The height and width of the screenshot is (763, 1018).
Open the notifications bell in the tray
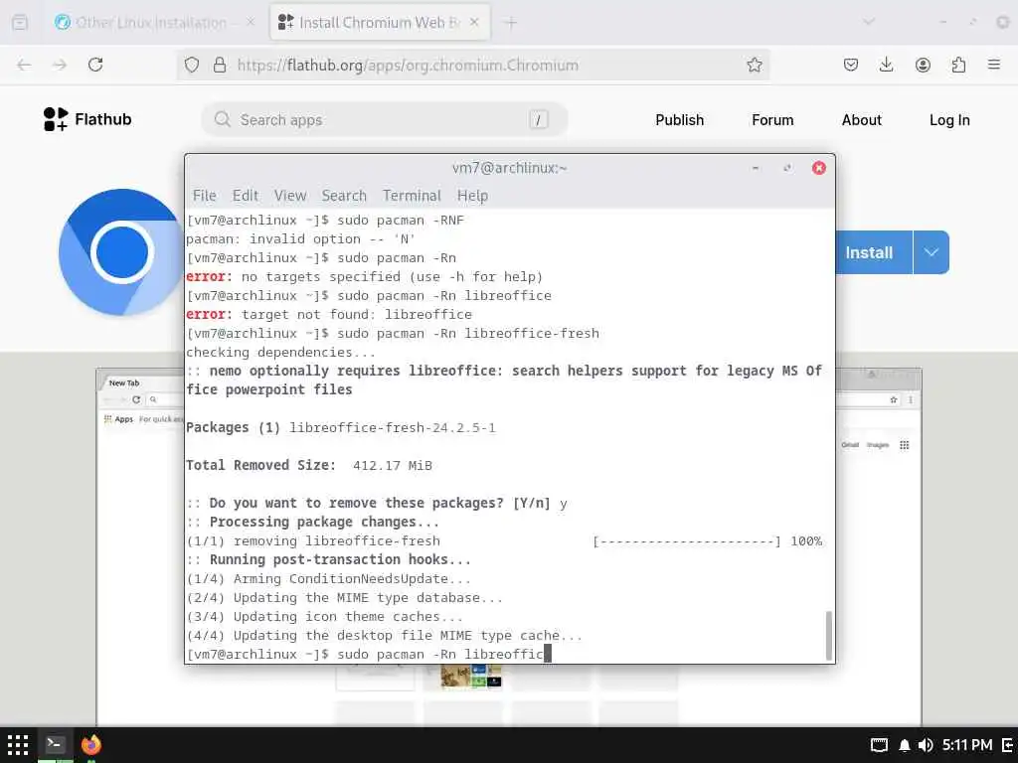904,745
